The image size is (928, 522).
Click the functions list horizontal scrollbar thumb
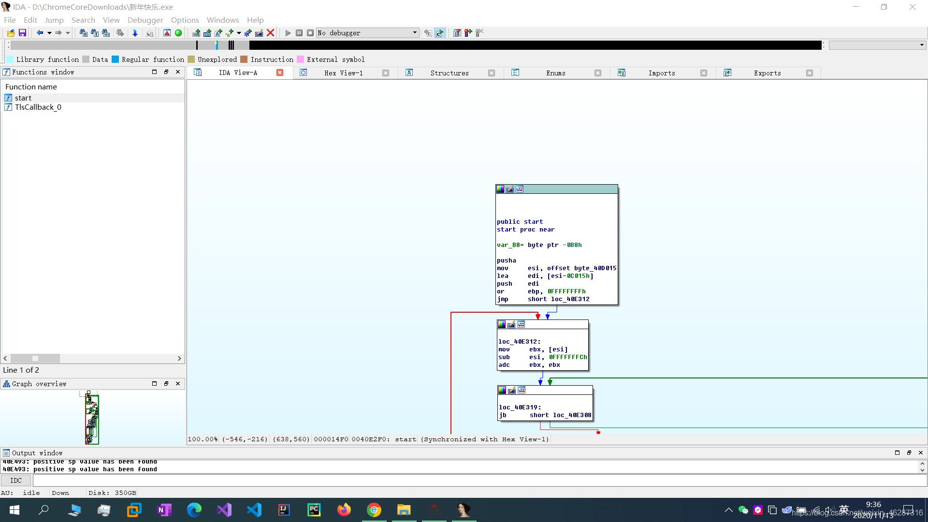click(35, 358)
